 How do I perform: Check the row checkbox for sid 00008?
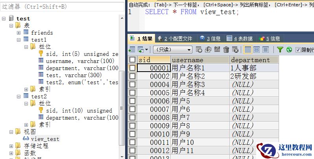click(132, 117)
